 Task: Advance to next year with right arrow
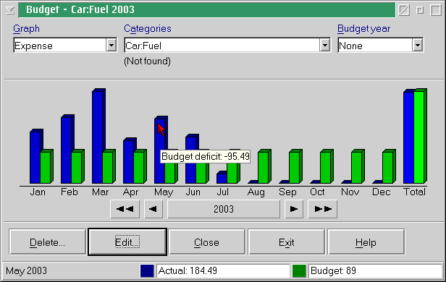click(294, 209)
